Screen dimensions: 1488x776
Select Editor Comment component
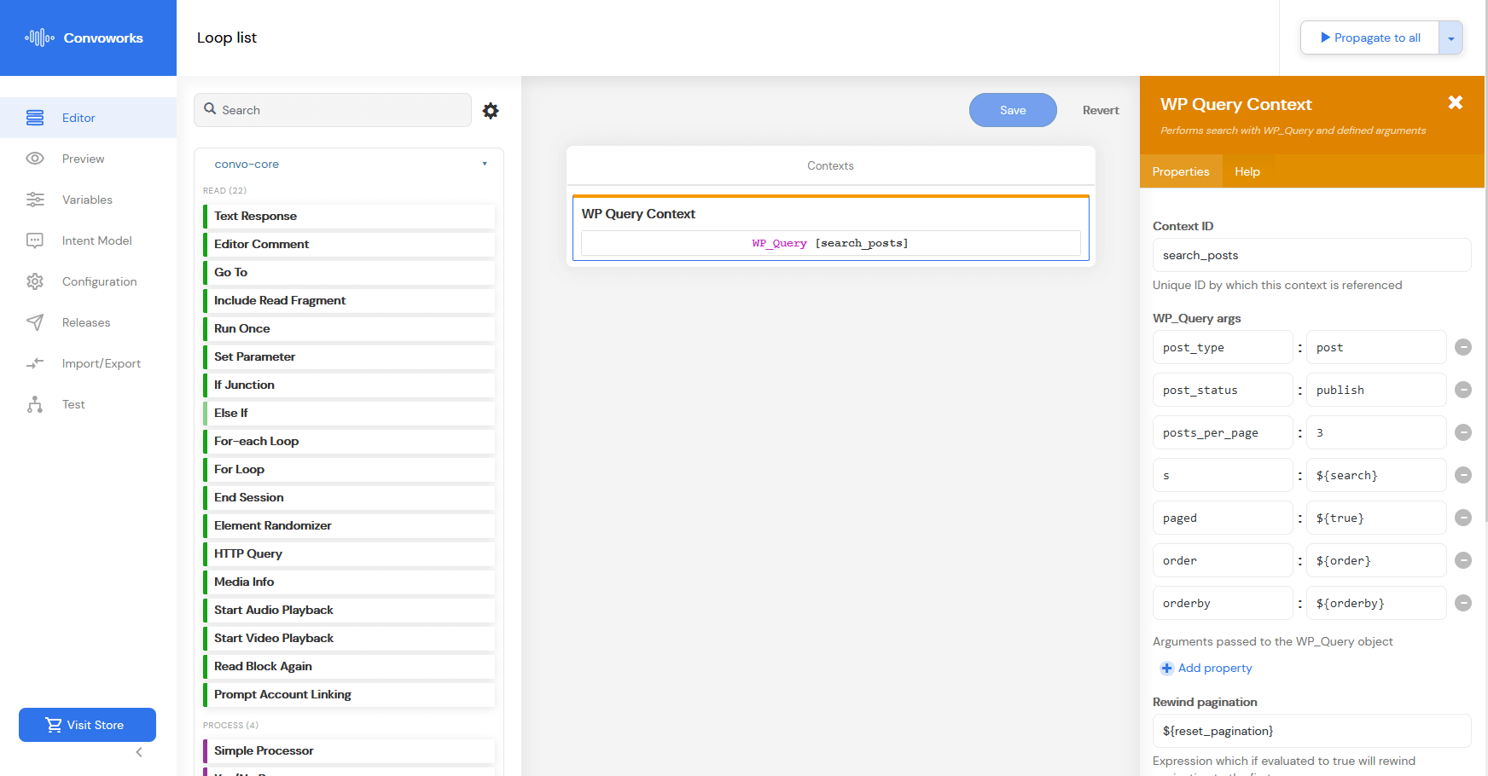(x=349, y=244)
